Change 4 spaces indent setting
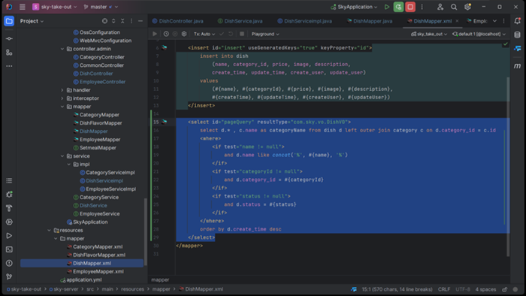Viewport: 526px width, 296px height. (485, 289)
